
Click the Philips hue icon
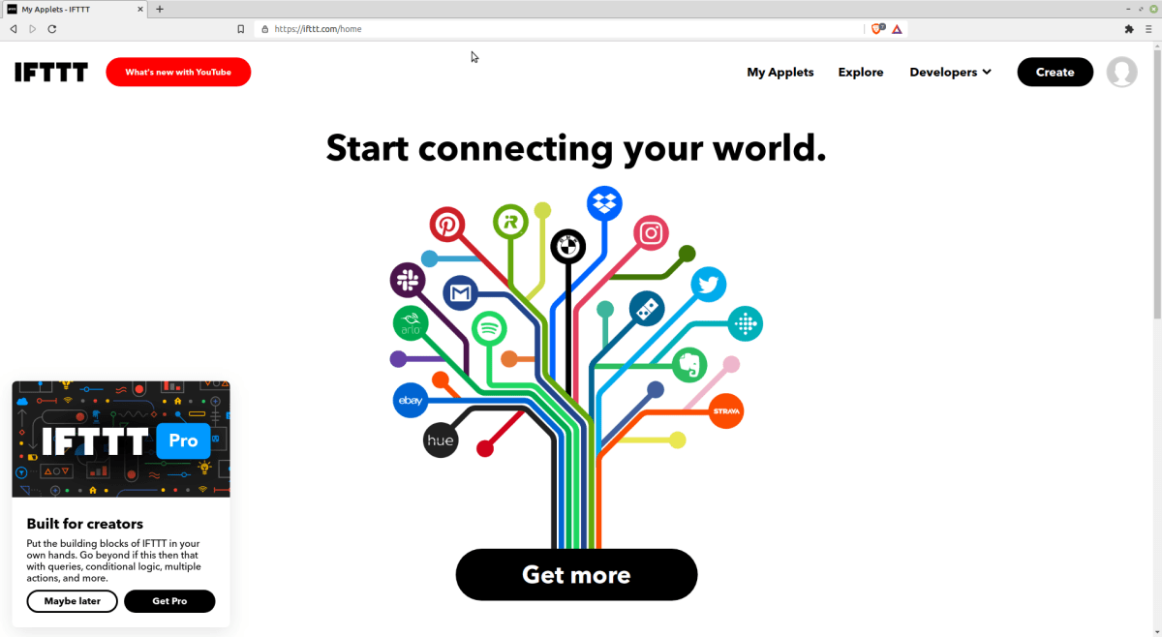[441, 440]
